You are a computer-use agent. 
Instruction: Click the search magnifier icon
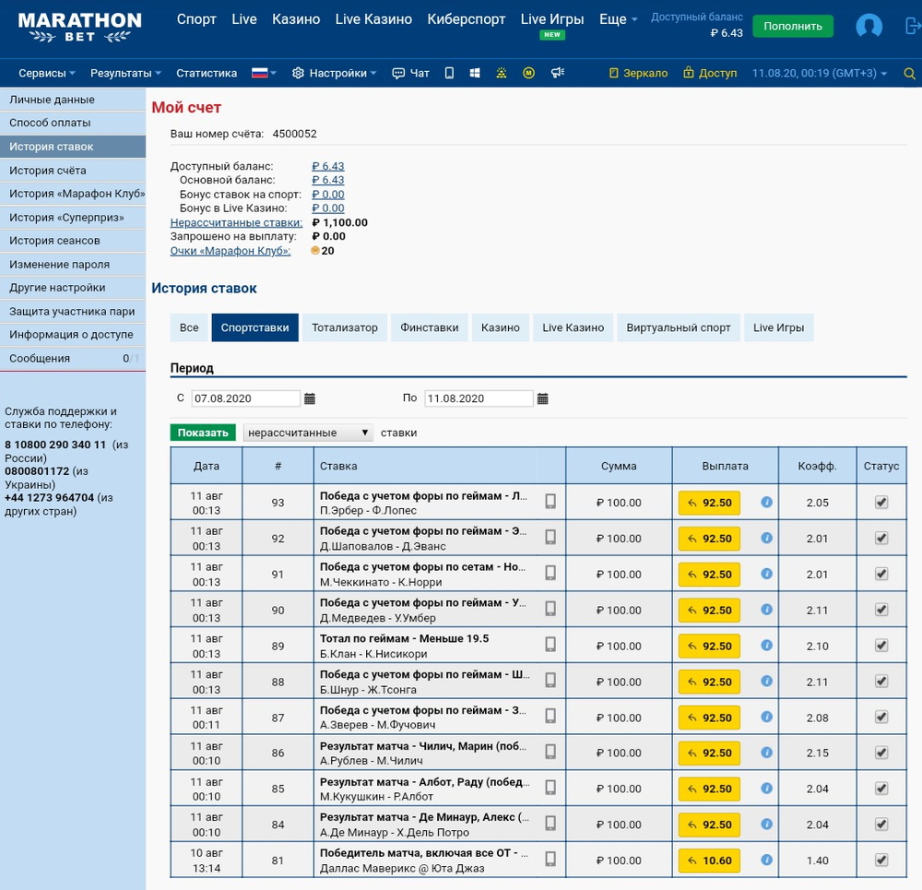coord(909,74)
